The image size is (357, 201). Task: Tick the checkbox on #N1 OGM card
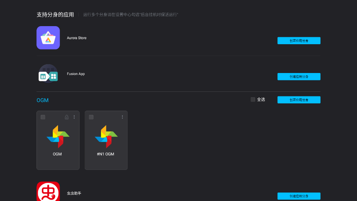point(91,117)
